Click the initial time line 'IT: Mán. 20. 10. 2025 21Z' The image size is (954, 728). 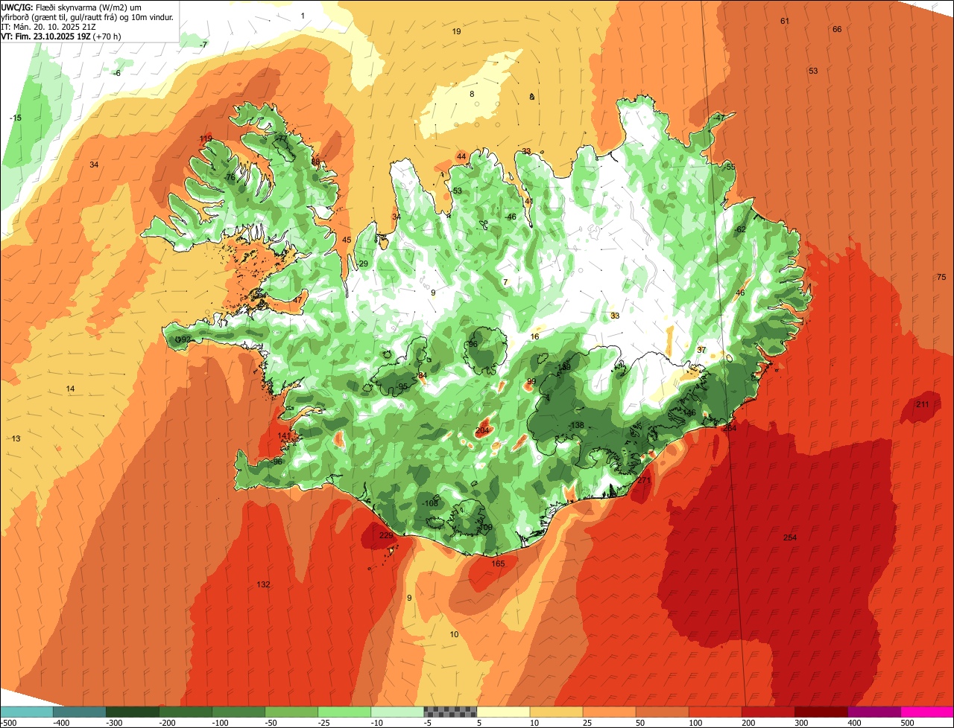[x=47, y=26]
